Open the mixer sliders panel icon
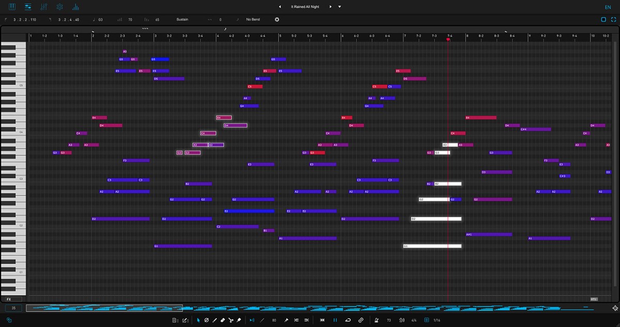This screenshot has width=620, height=327. coord(44,7)
